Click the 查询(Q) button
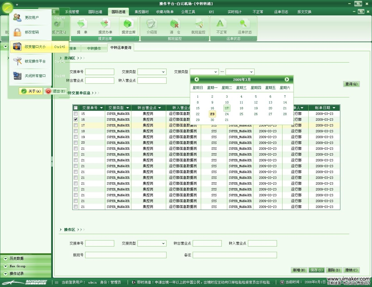 [x=351, y=84]
